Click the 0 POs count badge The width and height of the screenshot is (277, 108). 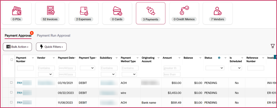17,19
